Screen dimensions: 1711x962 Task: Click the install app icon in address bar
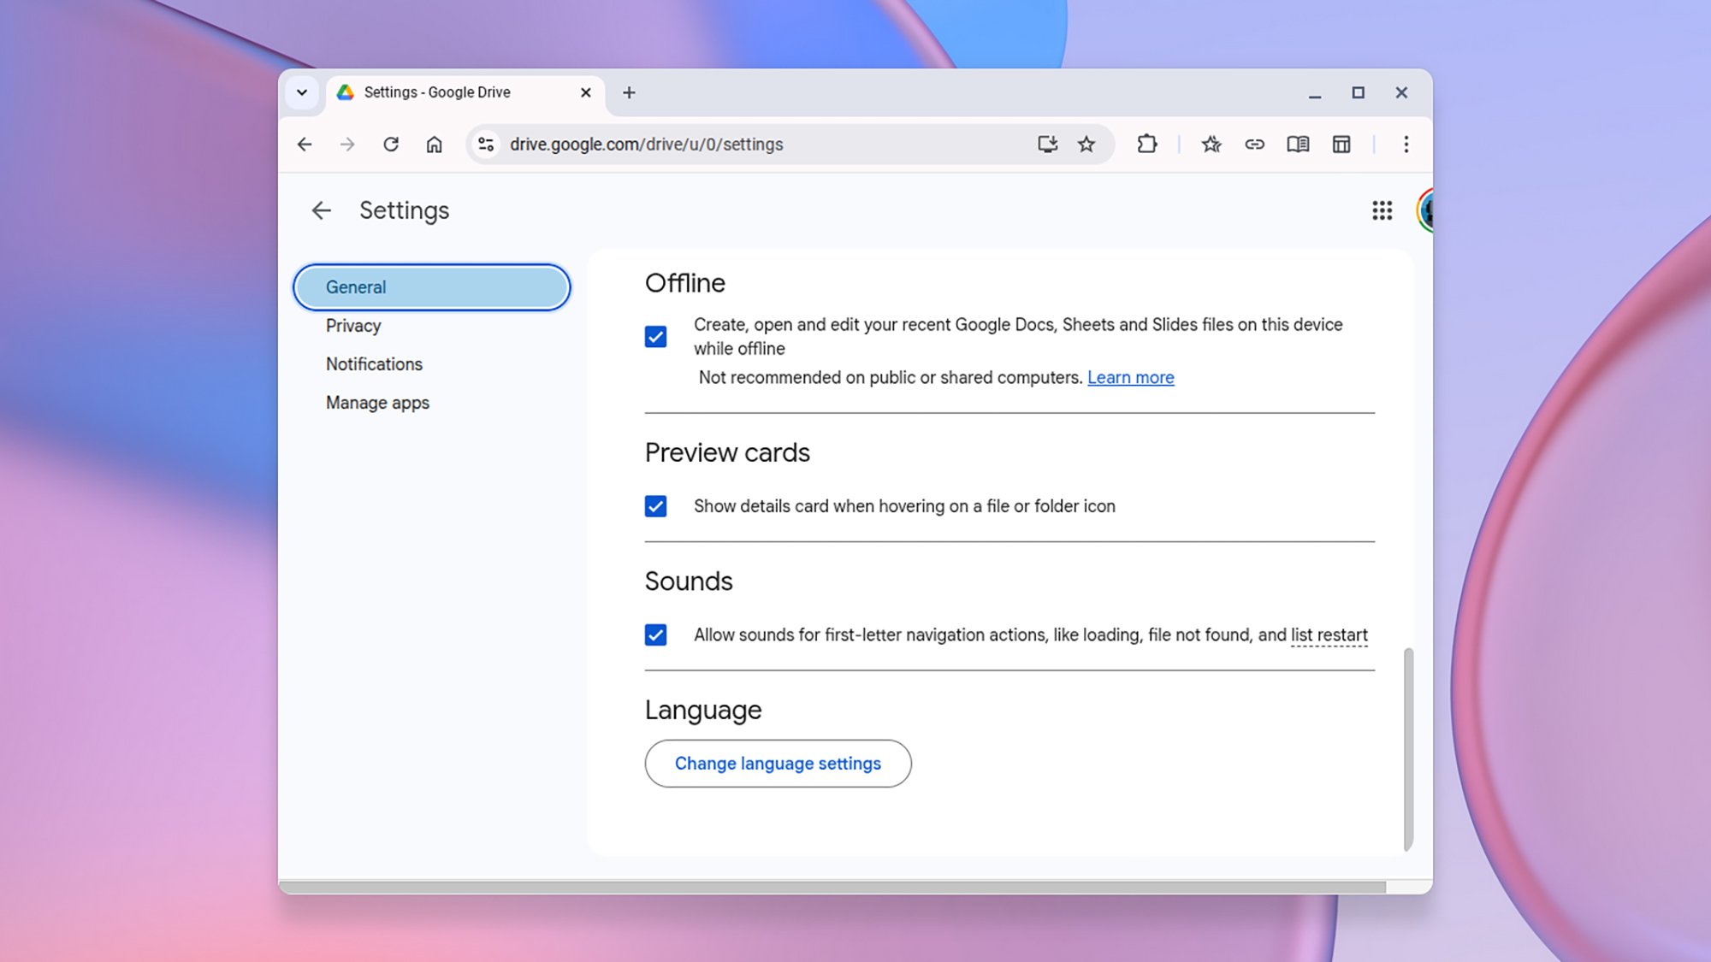[x=1047, y=145]
